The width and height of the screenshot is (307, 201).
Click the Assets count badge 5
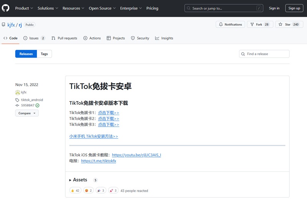click(x=95, y=180)
